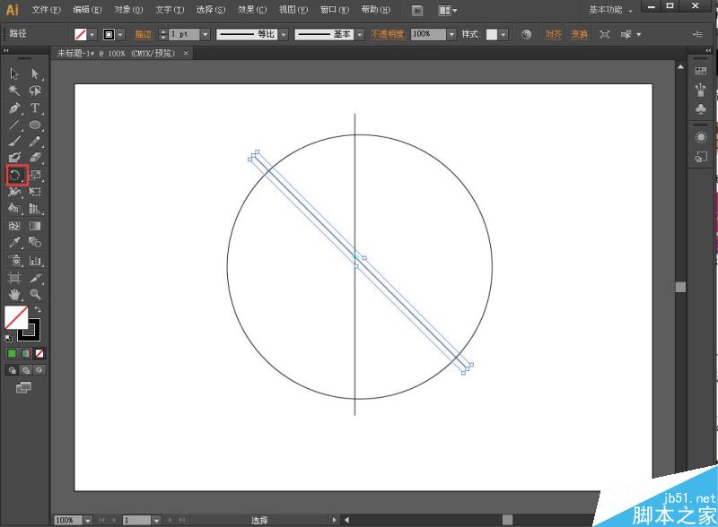Select the Hand tool
Image resolution: width=718 pixels, height=527 pixels.
pyautogui.click(x=14, y=294)
